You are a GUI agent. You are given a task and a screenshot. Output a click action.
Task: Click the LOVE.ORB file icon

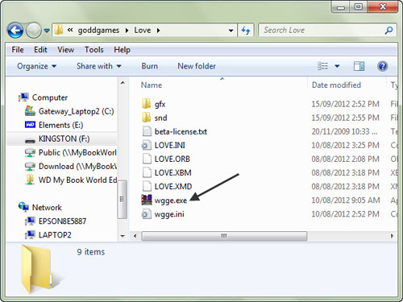pyautogui.click(x=147, y=159)
